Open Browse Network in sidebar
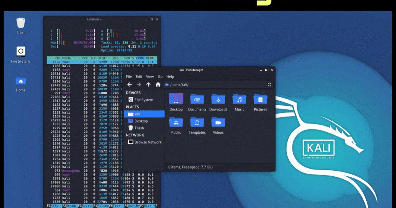 (x=144, y=142)
